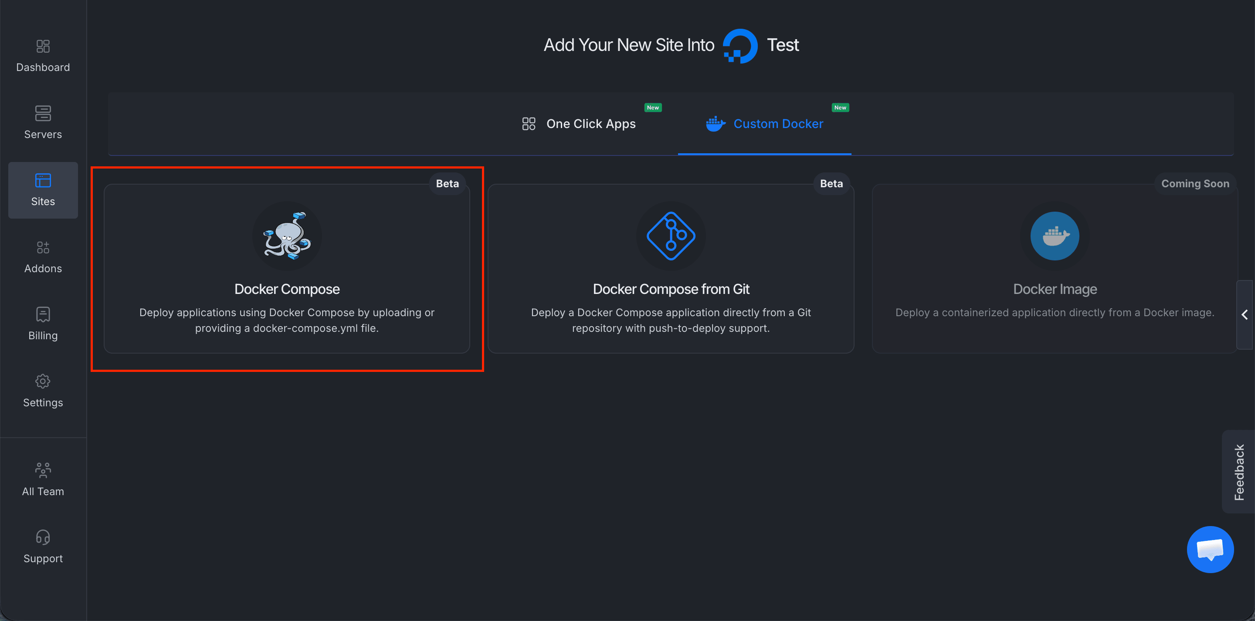Switch to the One Click Apps tab
Image resolution: width=1255 pixels, height=621 pixels.
[579, 124]
